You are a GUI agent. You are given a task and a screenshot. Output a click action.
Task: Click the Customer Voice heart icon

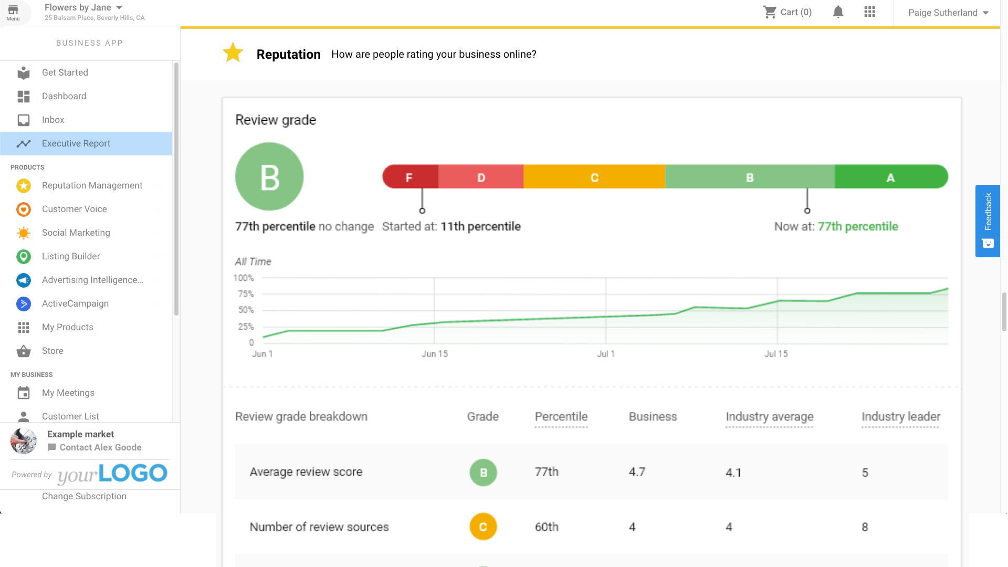pyautogui.click(x=24, y=209)
